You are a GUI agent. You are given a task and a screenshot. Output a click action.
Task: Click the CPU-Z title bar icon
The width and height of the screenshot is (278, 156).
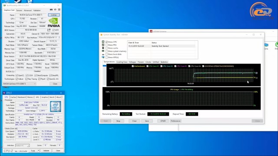tap(4, 93)
